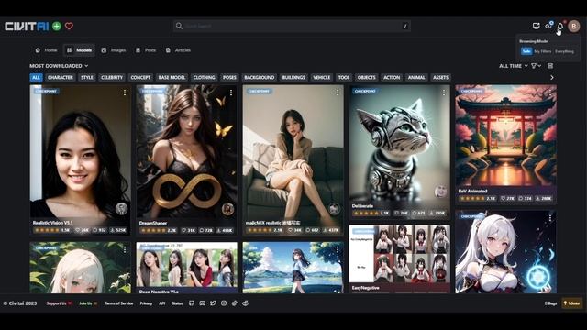This screenshot has width=587, height=330.
Task: Filter by BASE MODEL category
Action: coord(172,77)
